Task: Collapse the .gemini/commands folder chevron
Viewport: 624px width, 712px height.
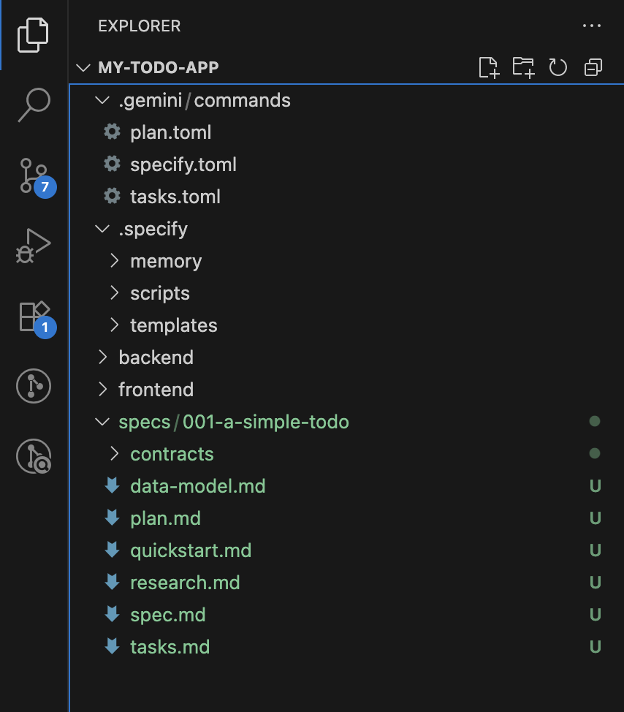Action: 102,100
